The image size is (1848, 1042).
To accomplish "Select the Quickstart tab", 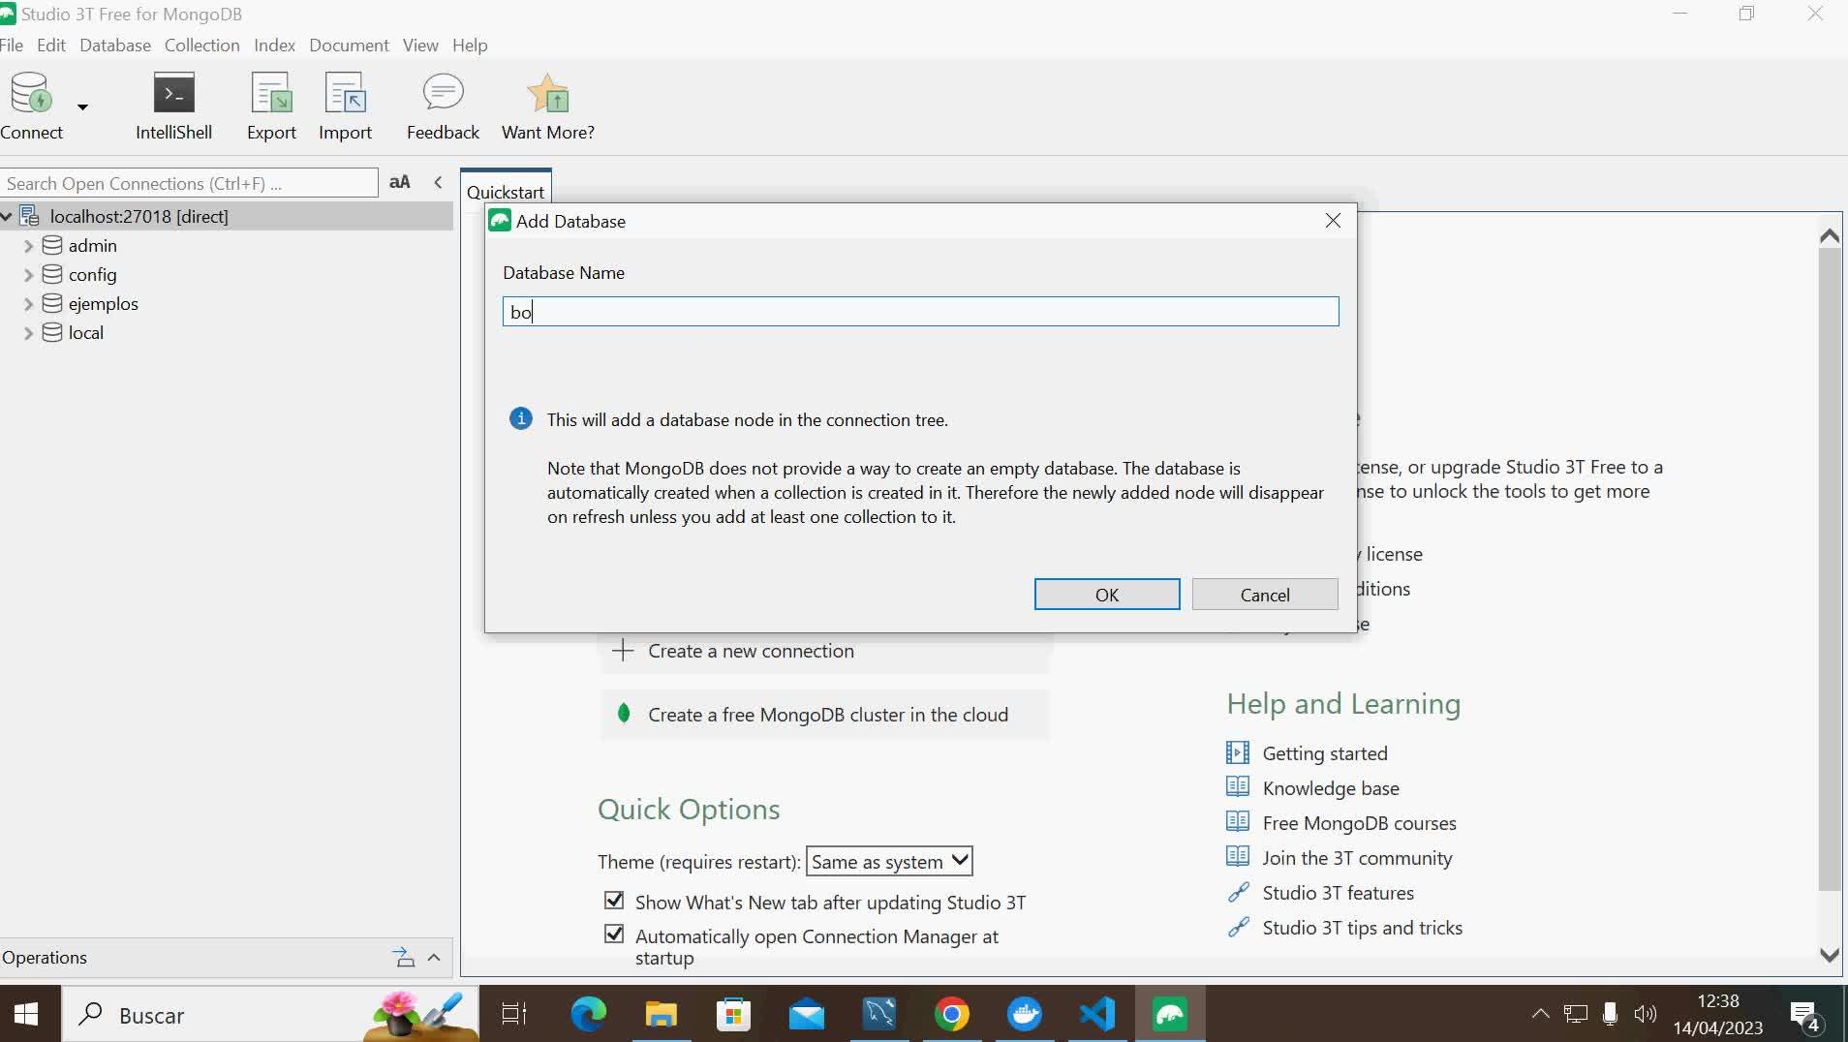I will point(506,191).
